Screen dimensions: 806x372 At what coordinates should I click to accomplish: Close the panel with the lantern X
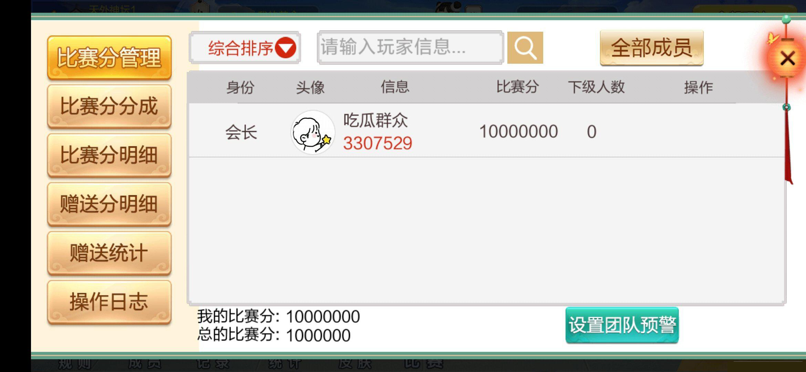pyautogui.click(x=787, y=59)
